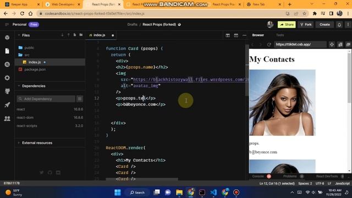Open the CodeSandbox hamburger menu

7,24
